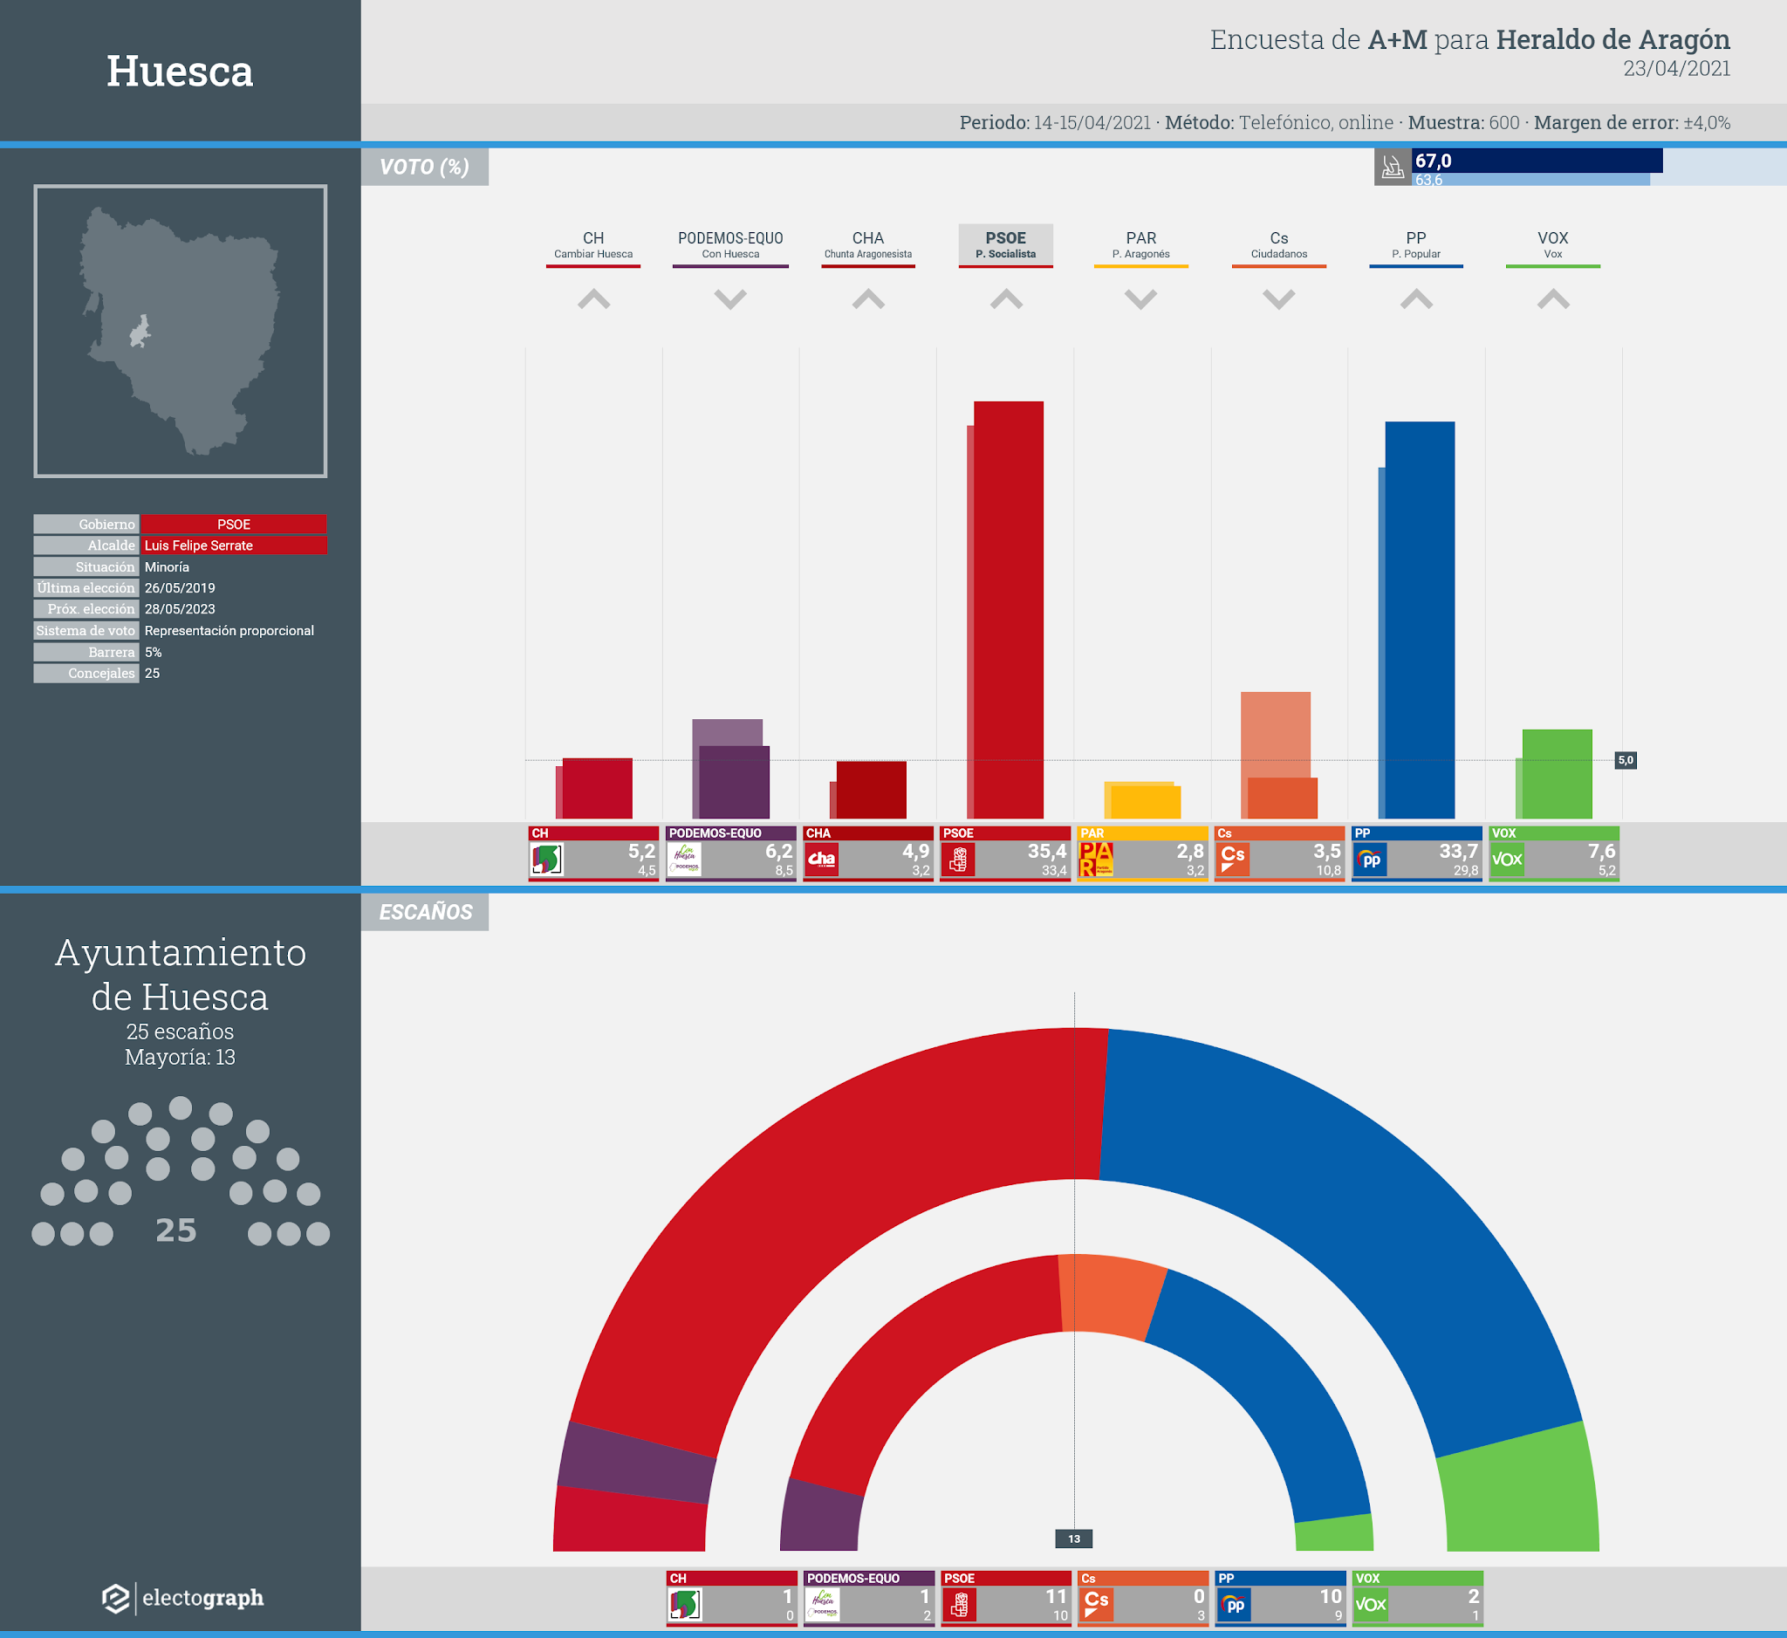
Task: Click the PP blue vote bar
Action: (x=1420, y=620)
